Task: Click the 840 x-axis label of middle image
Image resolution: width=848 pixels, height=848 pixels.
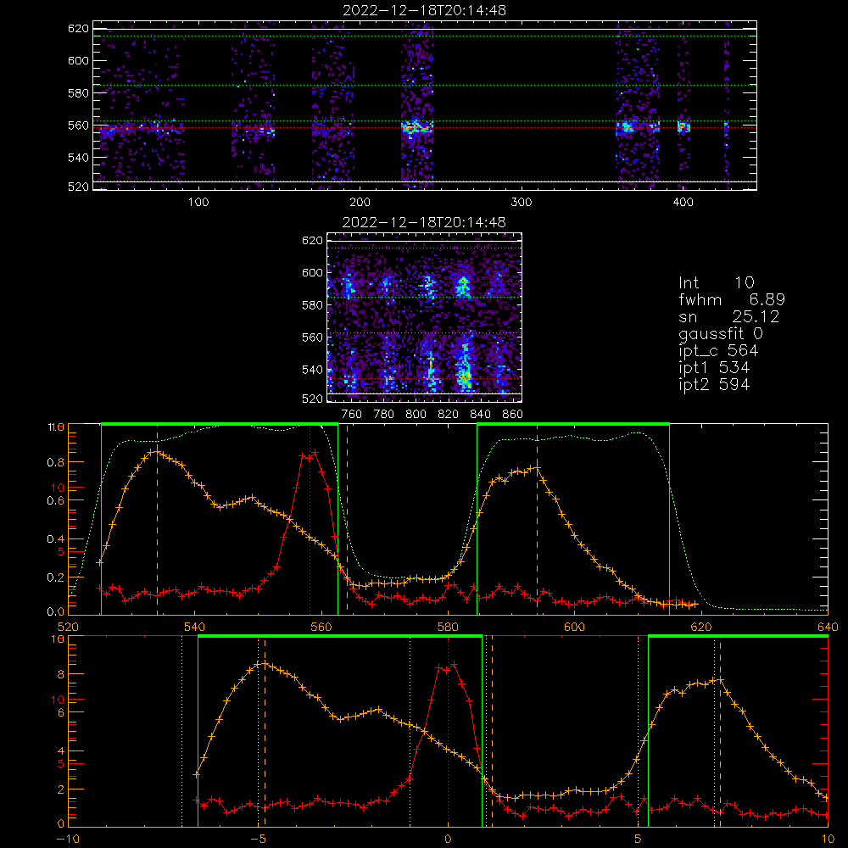Action: pos(480,415)
